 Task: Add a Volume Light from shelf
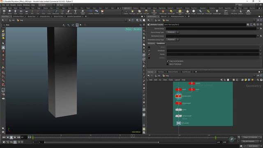pos(163,12)
